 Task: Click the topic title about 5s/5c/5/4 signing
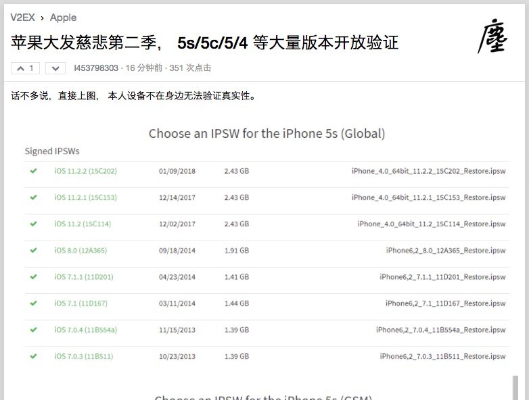pyautogui.click(x=204, y=43)
